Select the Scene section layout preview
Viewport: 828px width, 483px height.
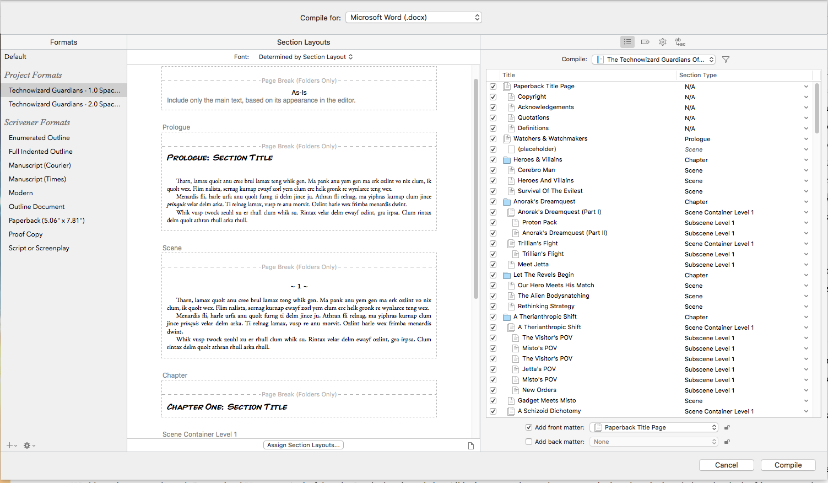(x=299, y=305)
